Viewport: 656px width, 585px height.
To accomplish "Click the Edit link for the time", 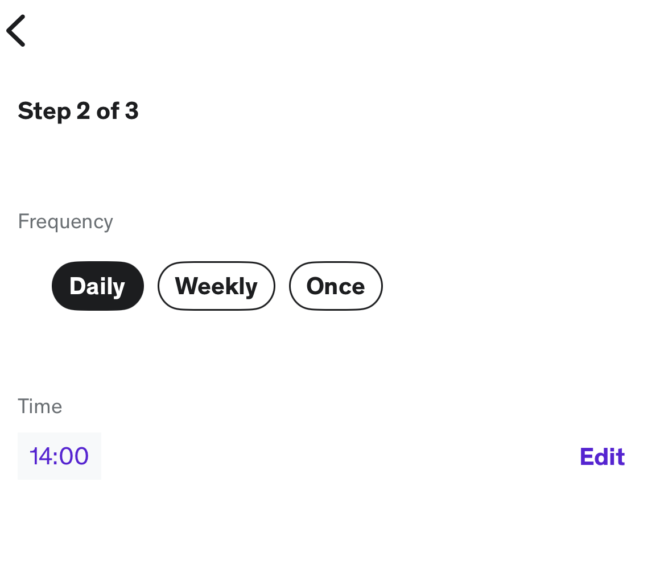I will click(601, 456).
